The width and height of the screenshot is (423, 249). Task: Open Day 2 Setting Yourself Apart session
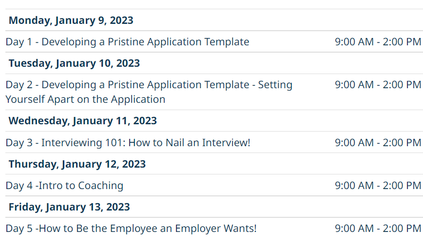tap(149, 92)
